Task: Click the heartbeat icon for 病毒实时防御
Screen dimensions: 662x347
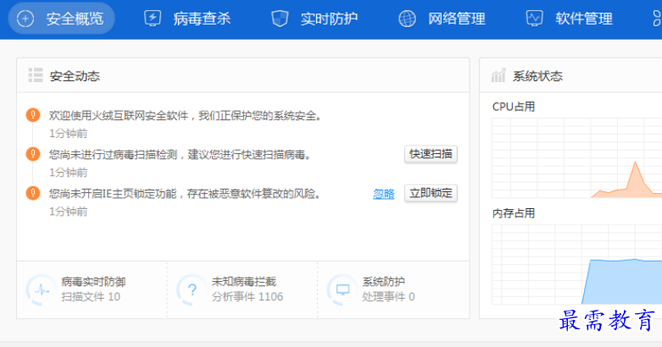Action: [x=42, y=289]
